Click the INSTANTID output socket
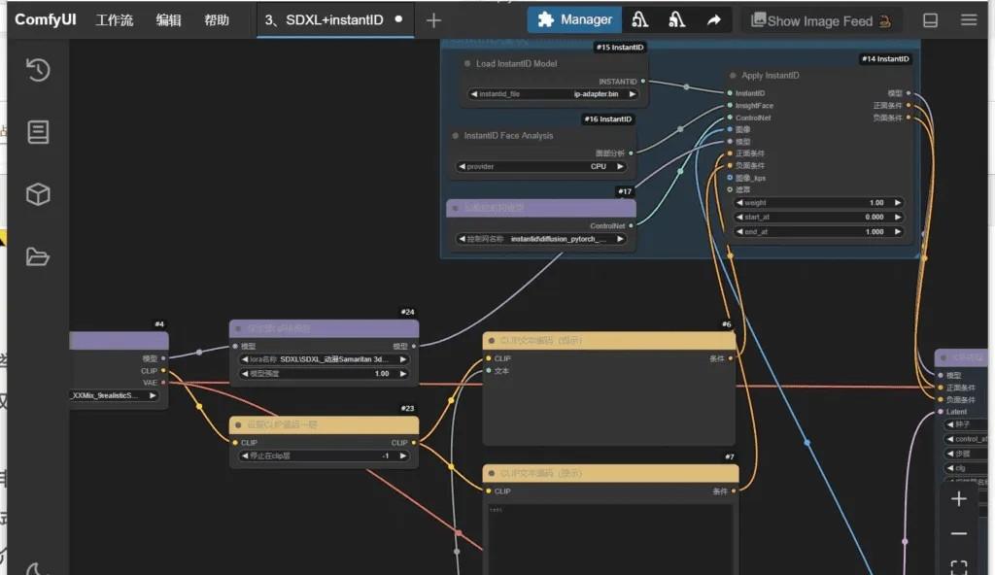Viewport: 995px width, 575px height. click(x=643, y=82)
